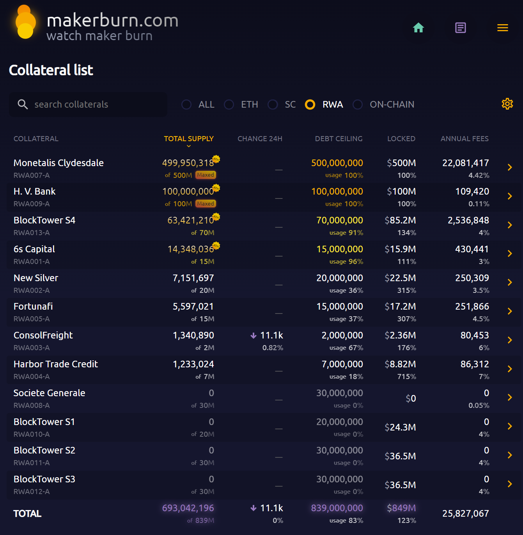
Task: Expand BlockTower S3 row chevron
Action: point(510,484)
